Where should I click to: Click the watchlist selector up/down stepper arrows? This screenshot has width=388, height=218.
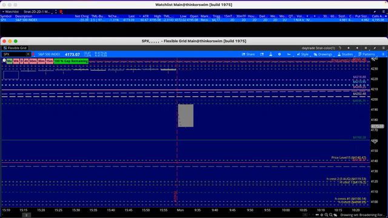click(56, 12)
